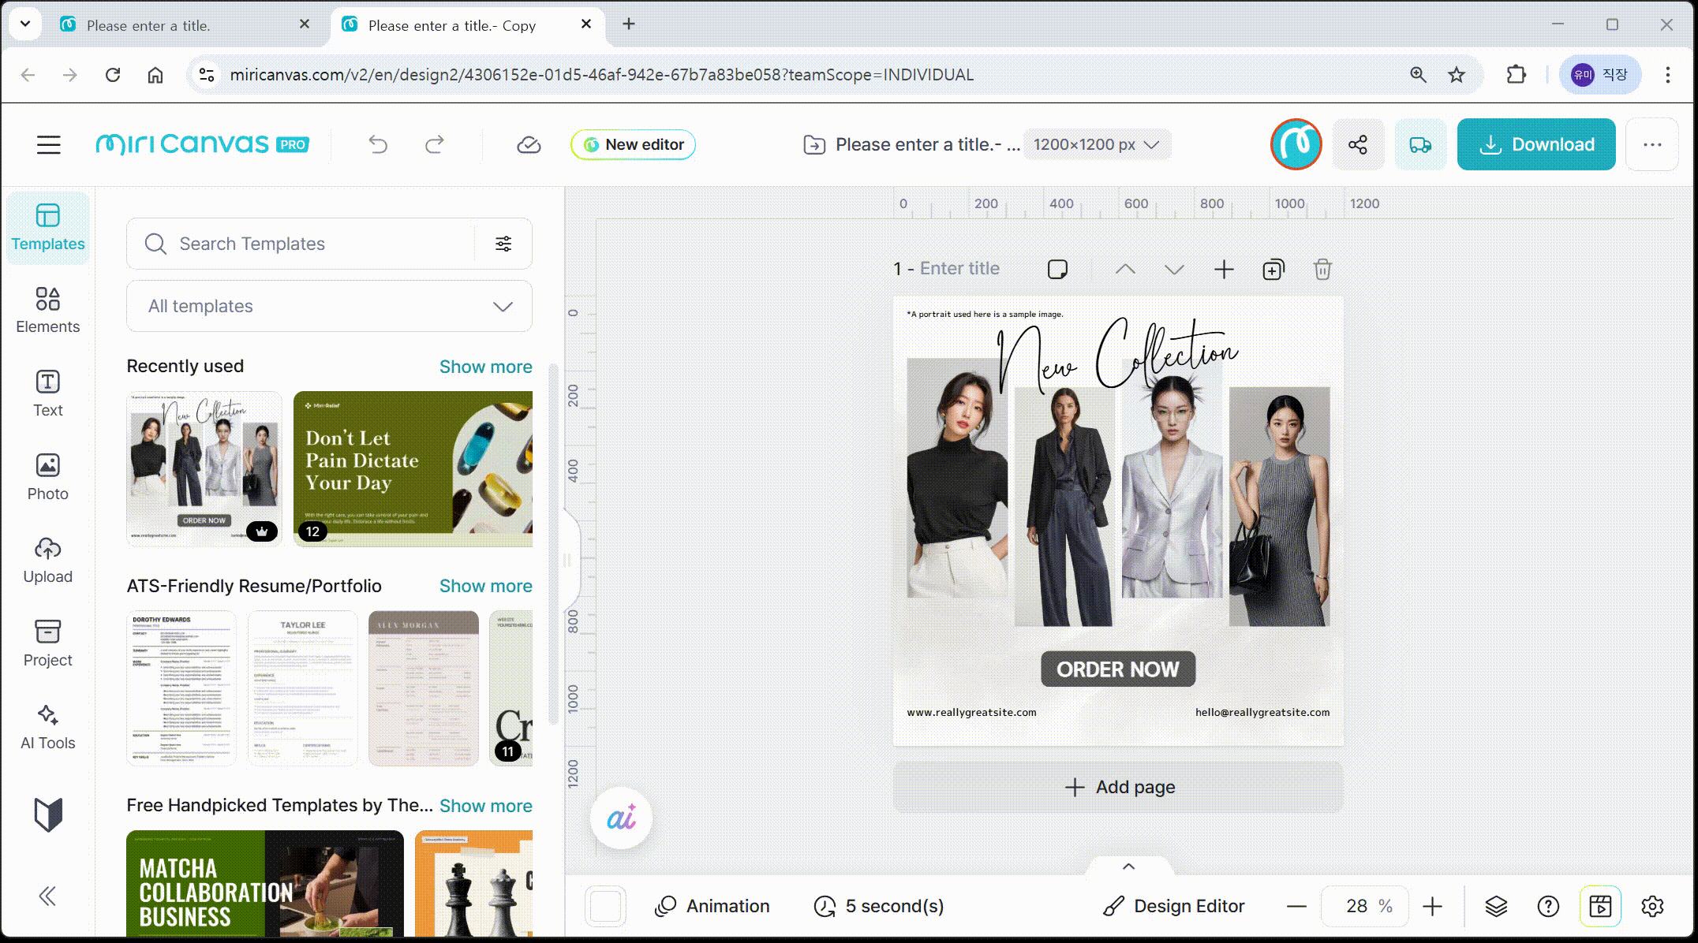Collapse the left side panel
This screenshot has width=1698, height=943.
coord(47,896)
